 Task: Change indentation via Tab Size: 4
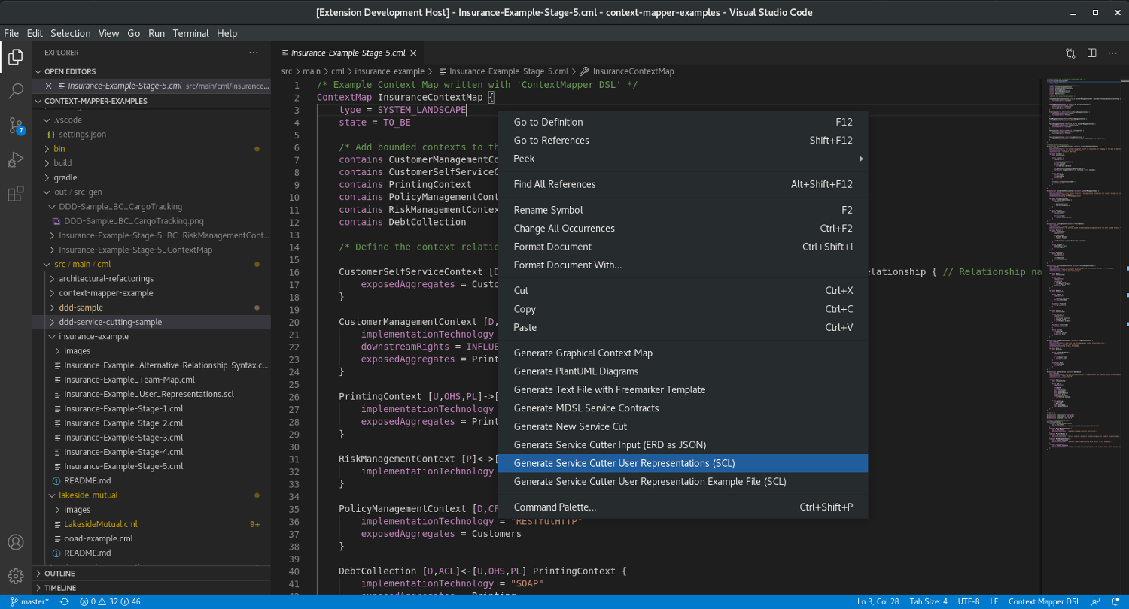928,601
